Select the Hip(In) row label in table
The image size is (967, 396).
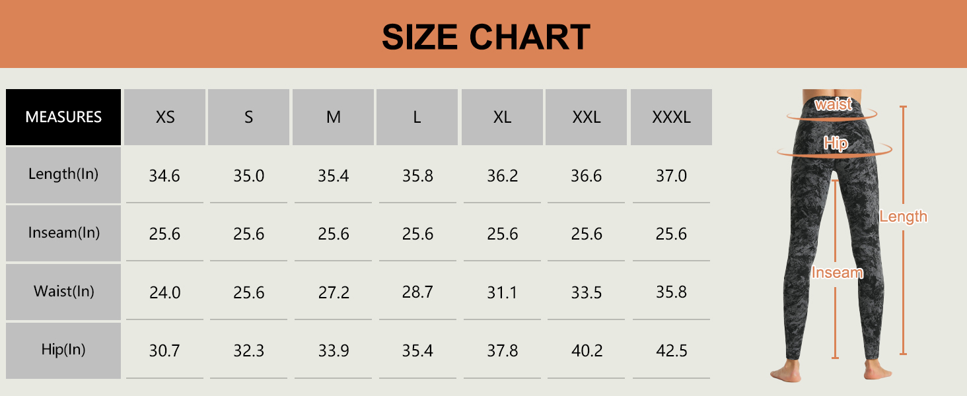pos(63,350)
